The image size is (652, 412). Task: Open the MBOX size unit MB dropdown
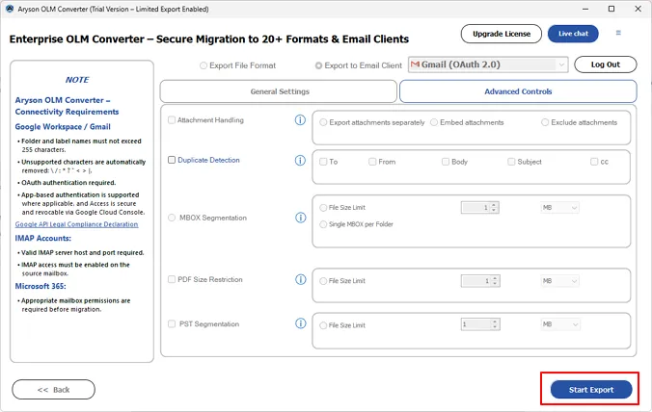click(x=559, y=207)
